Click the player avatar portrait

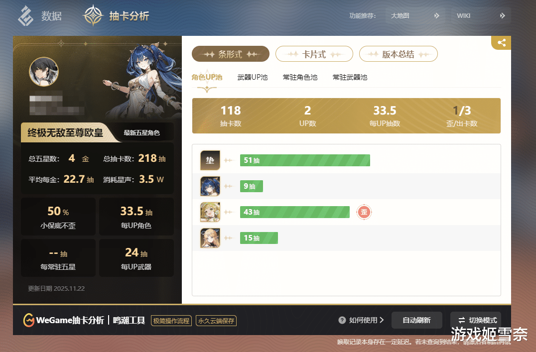click(44, 71)
